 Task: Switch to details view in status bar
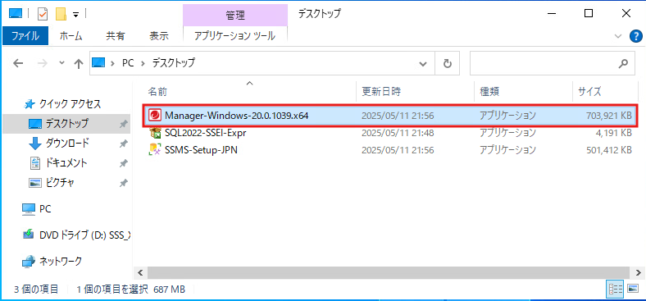[x=615, y=290]
